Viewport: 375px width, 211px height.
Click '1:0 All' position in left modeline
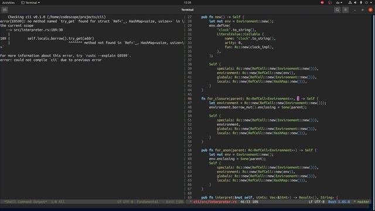[x=57, y=202]
